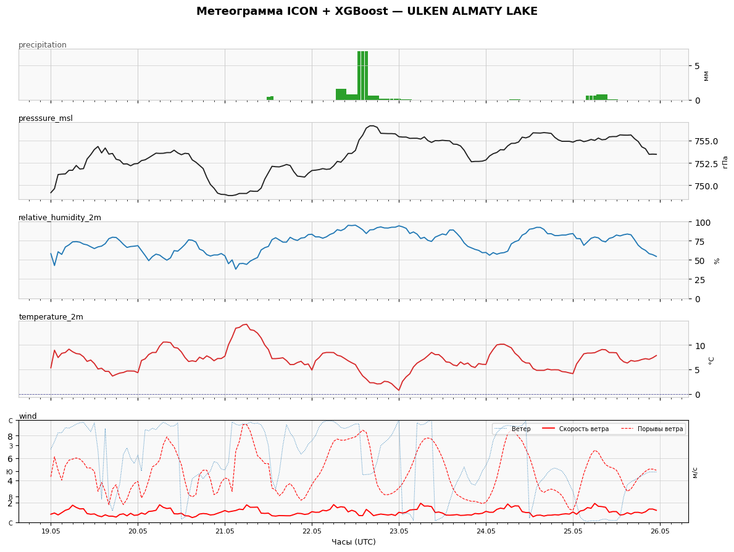Viewport: 734px width, 552px height.
Task: Click the 19.05 date tick label
Action: 51,532
